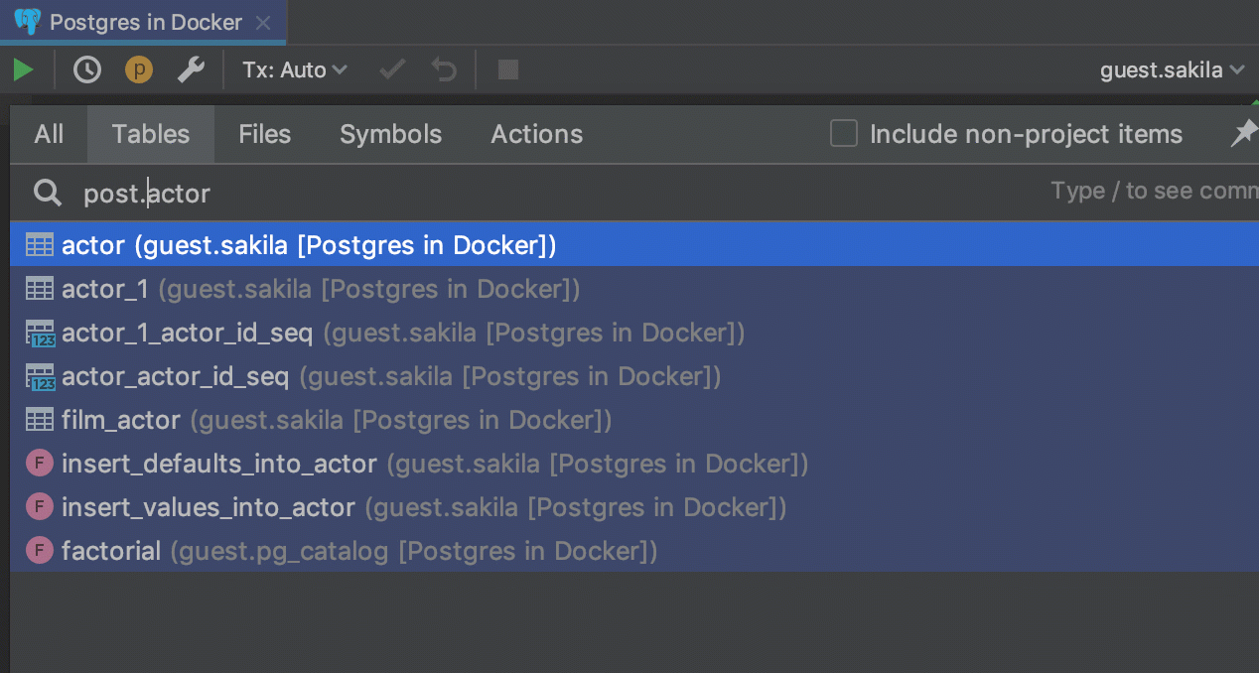This screenshot has width=1259, height=673.
Task: Switch to the Files tab
Action: [x=264, y=134]
